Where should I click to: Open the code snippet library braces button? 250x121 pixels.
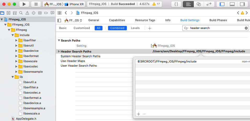point(176,4)
